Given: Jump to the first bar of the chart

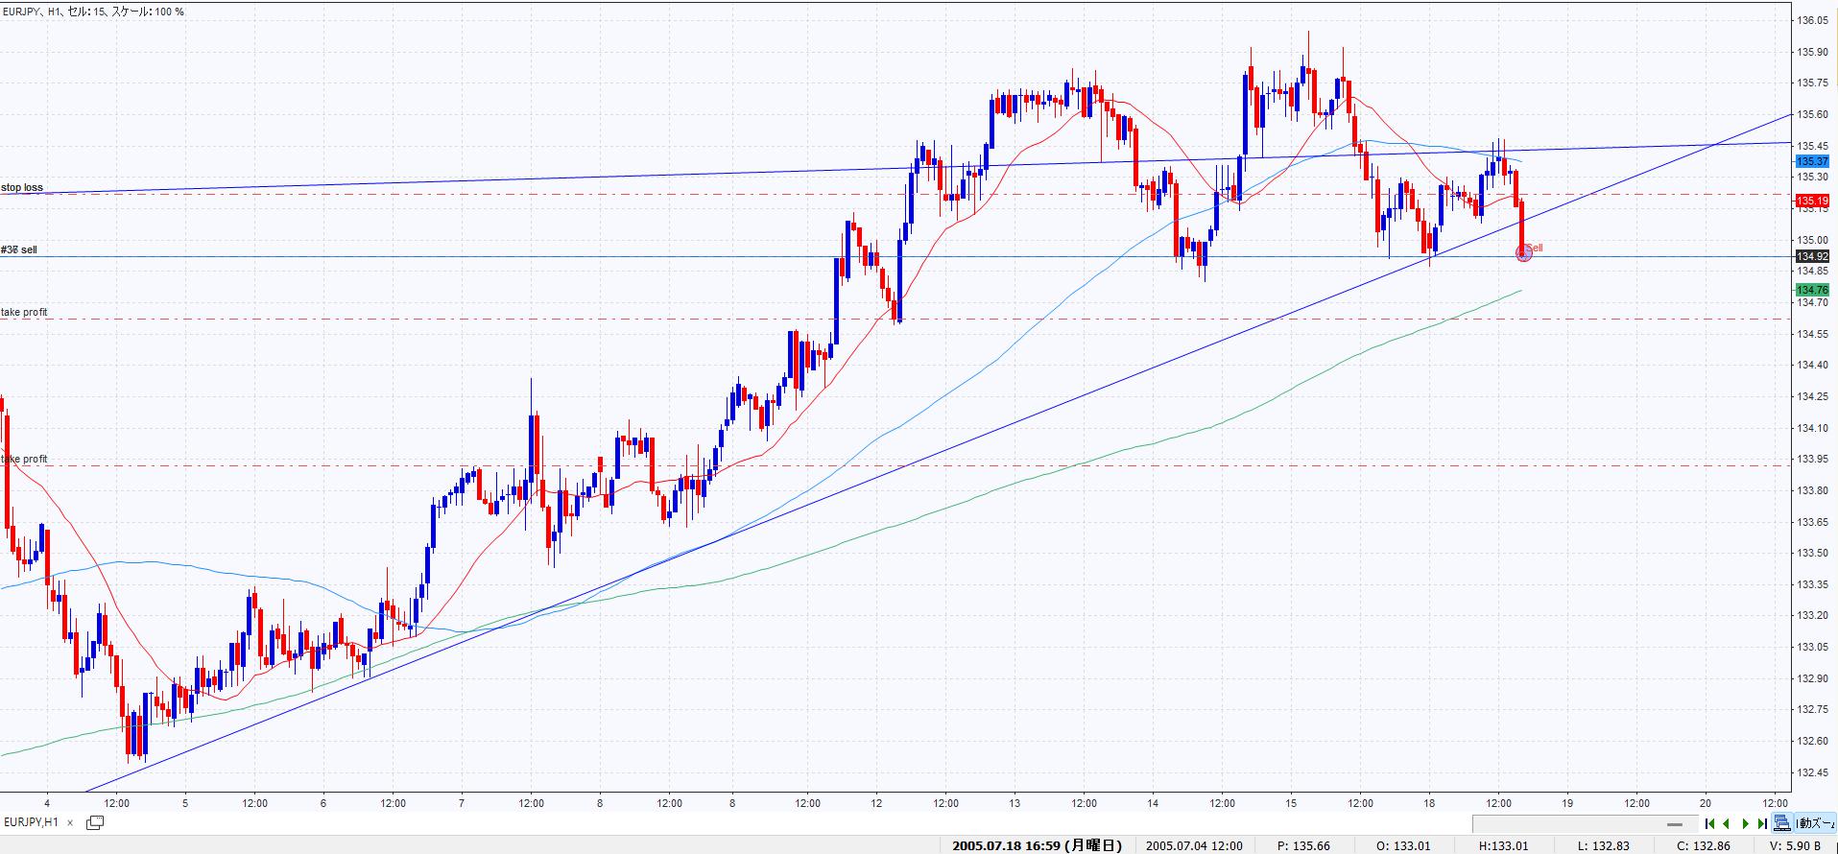Looking at the screenshot, I should click(1709, 823).
